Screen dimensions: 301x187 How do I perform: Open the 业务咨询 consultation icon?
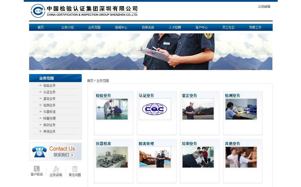click(x=56, y=169)
